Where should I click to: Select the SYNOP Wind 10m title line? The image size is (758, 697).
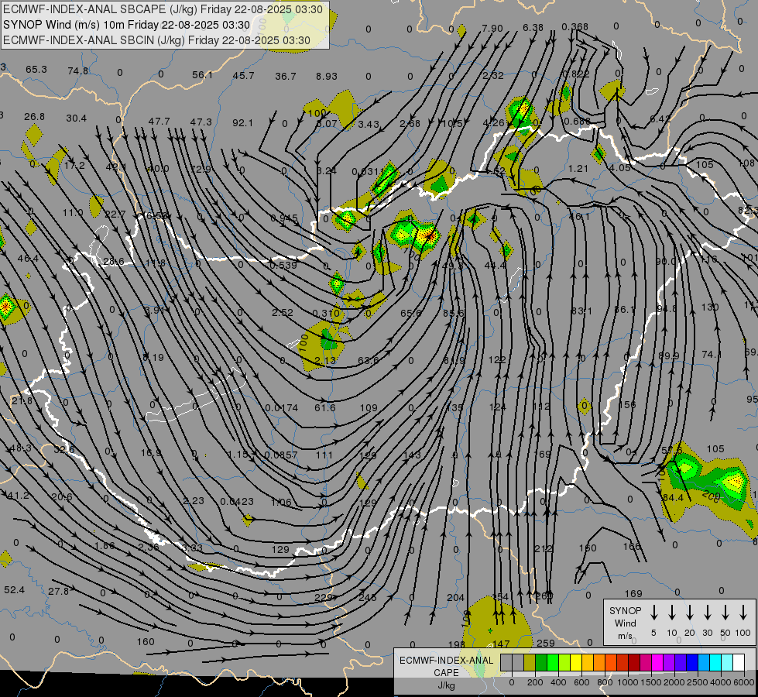[x=126, y=25]
